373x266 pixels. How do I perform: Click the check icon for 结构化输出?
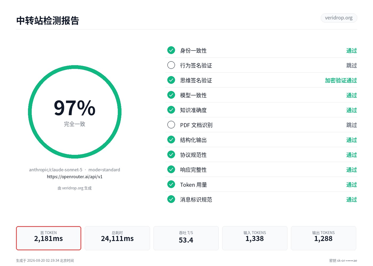pyautogui.click(x=171, y=140)
